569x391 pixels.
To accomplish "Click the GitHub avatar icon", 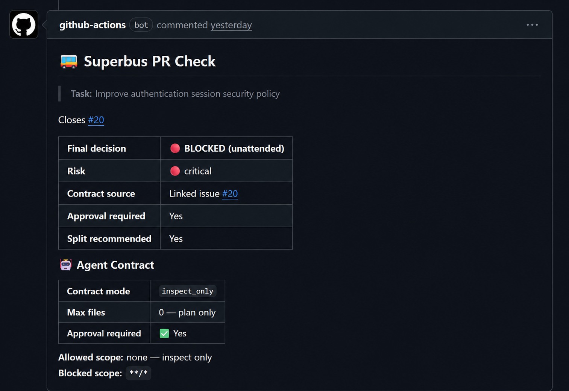I will (24, 24).
